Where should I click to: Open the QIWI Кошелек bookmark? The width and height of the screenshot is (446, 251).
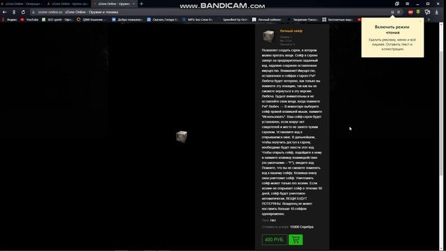91,20
